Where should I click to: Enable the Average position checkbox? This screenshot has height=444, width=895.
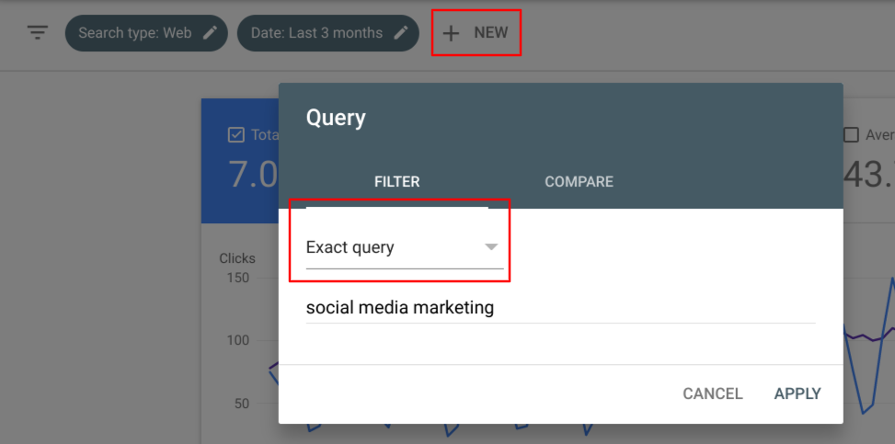point(852,135)
